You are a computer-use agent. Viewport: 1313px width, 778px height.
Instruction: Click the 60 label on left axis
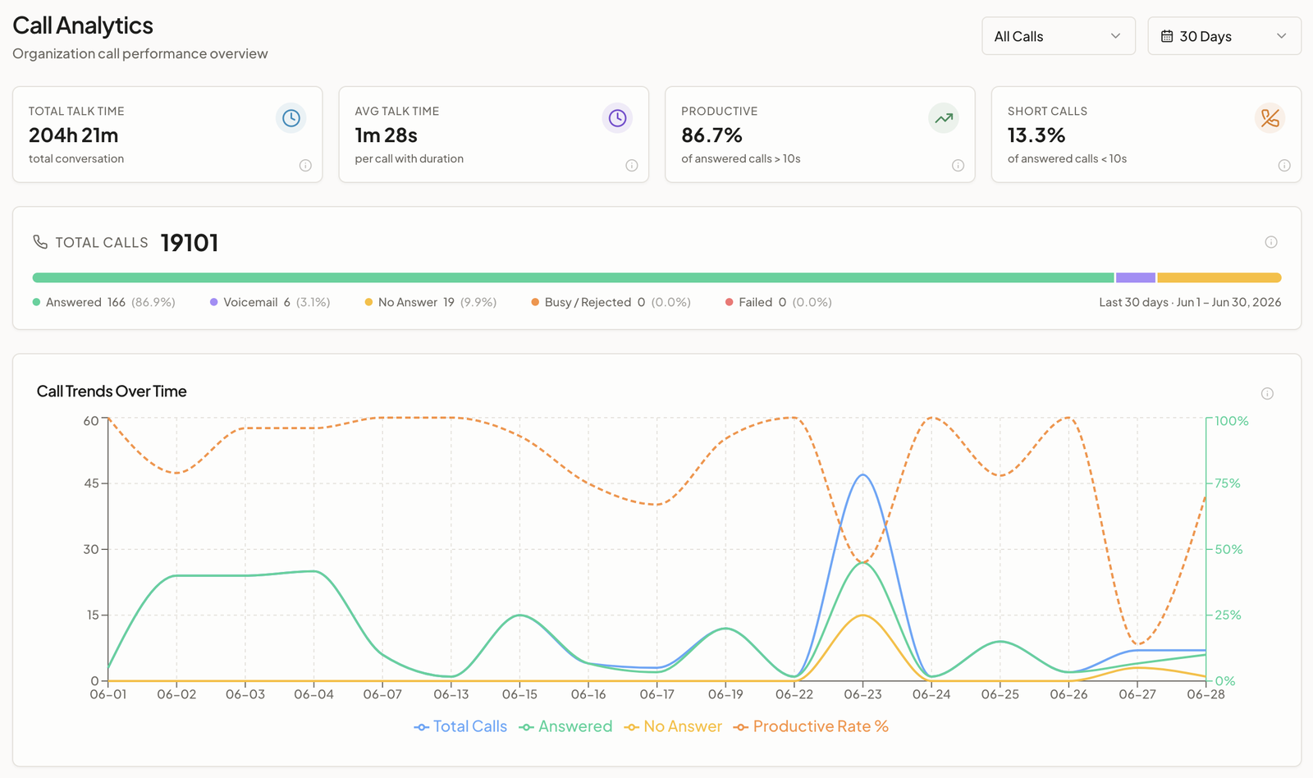(x=90, y=421)
